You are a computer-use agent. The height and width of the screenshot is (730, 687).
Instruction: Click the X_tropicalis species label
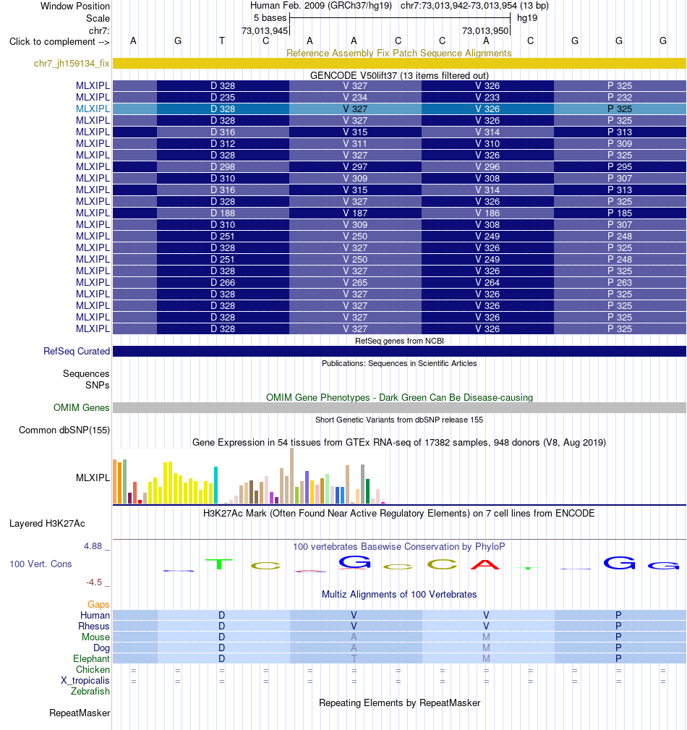(85, 680)
